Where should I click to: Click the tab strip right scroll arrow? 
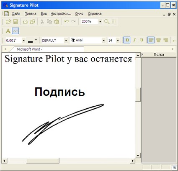point(173,49)
